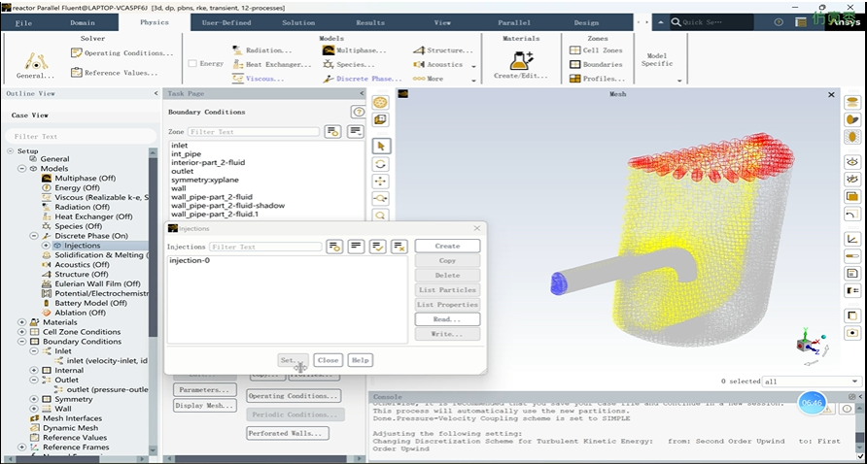Expand the Materials tree node
This screenshot has width=867, height=464.
coord(22,322)
